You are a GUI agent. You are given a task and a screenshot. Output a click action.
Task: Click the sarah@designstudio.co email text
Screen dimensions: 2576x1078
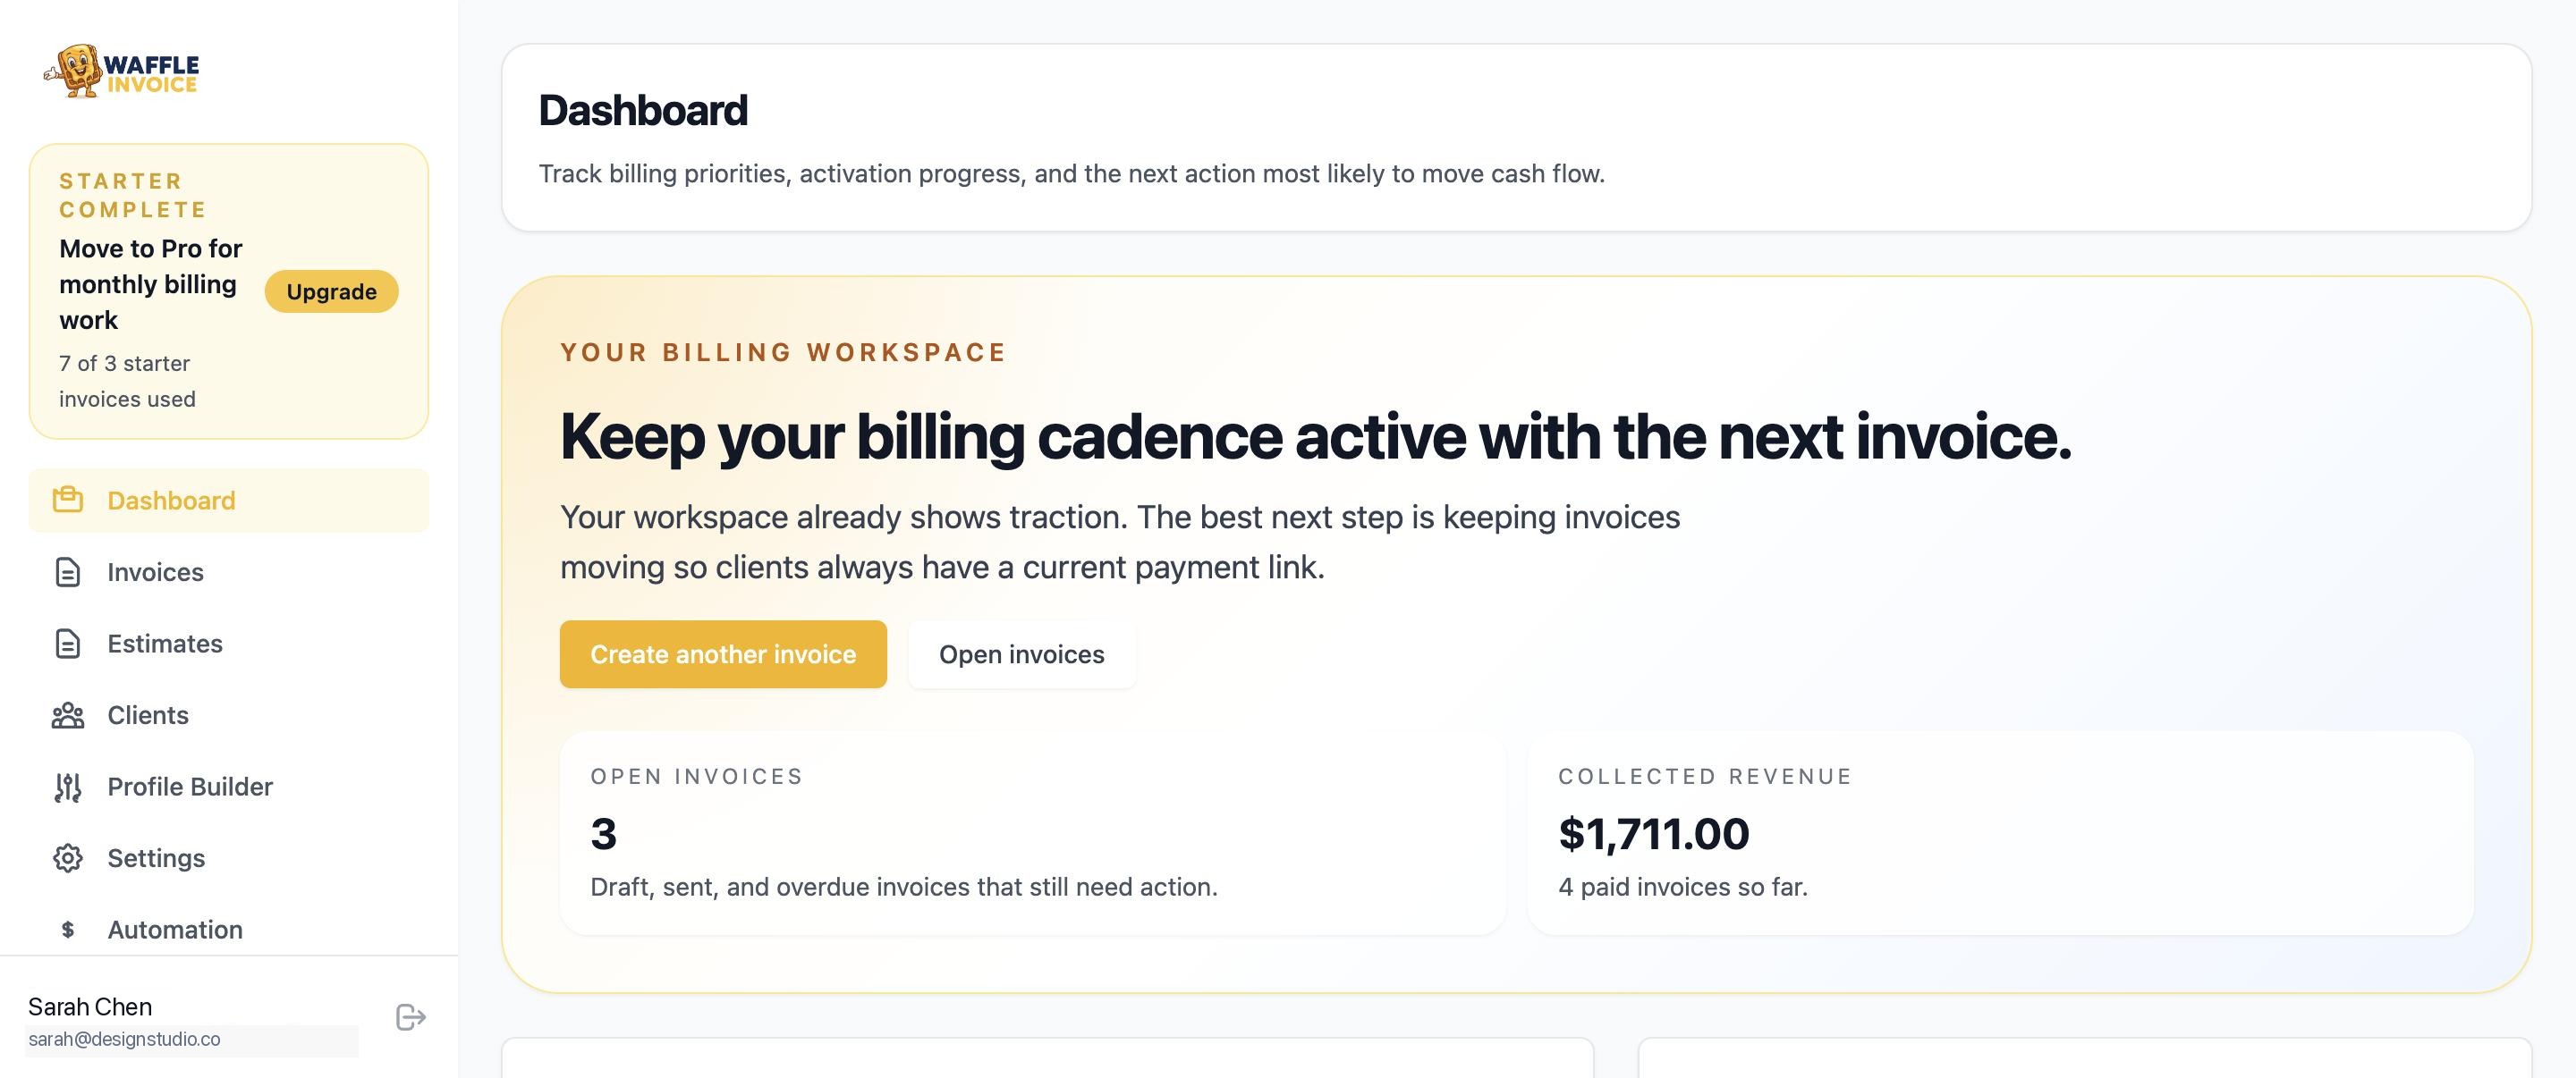[125, 1039]
